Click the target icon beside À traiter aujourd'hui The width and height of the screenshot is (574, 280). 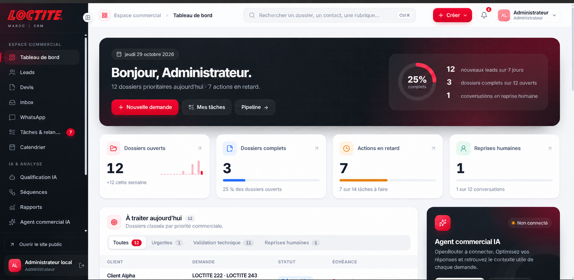click(114, 222)
